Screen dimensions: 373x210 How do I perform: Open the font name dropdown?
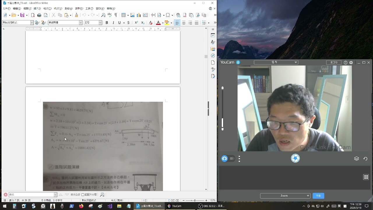(81, 23)
